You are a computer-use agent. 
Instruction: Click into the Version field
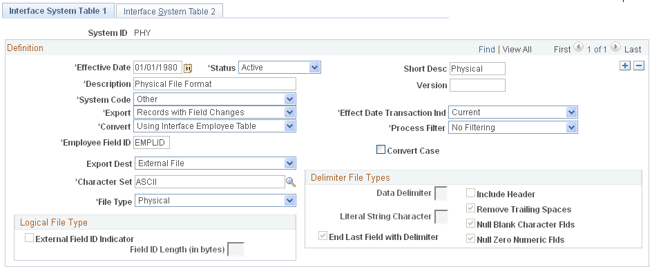point(478,85)
